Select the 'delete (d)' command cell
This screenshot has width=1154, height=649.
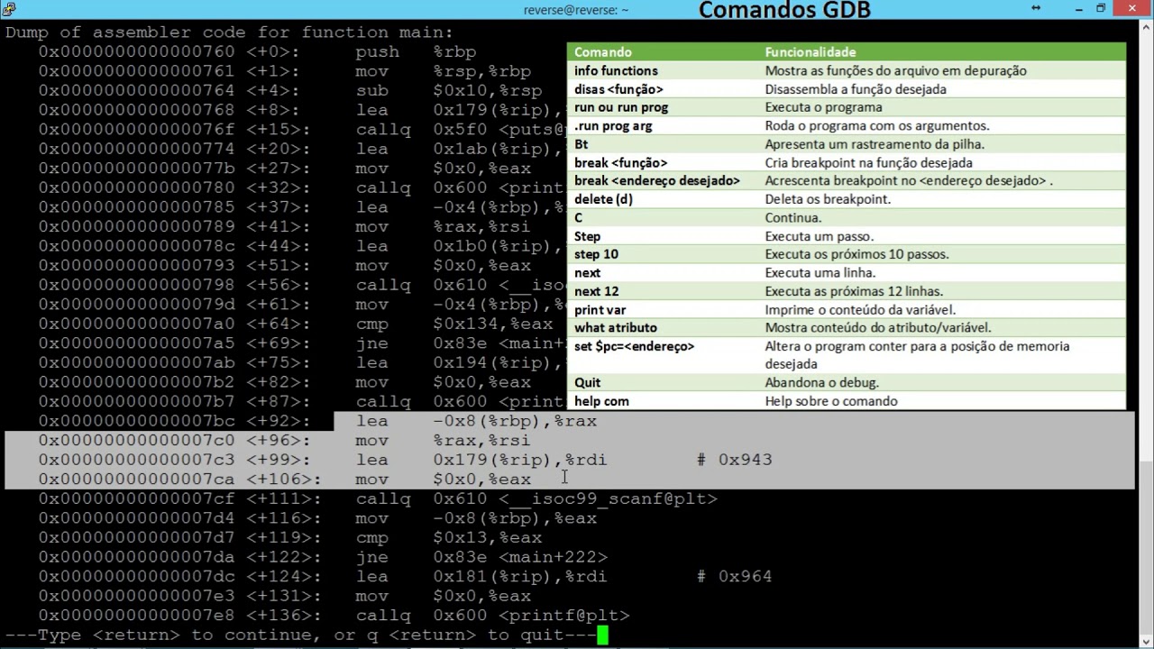[603, 199]
